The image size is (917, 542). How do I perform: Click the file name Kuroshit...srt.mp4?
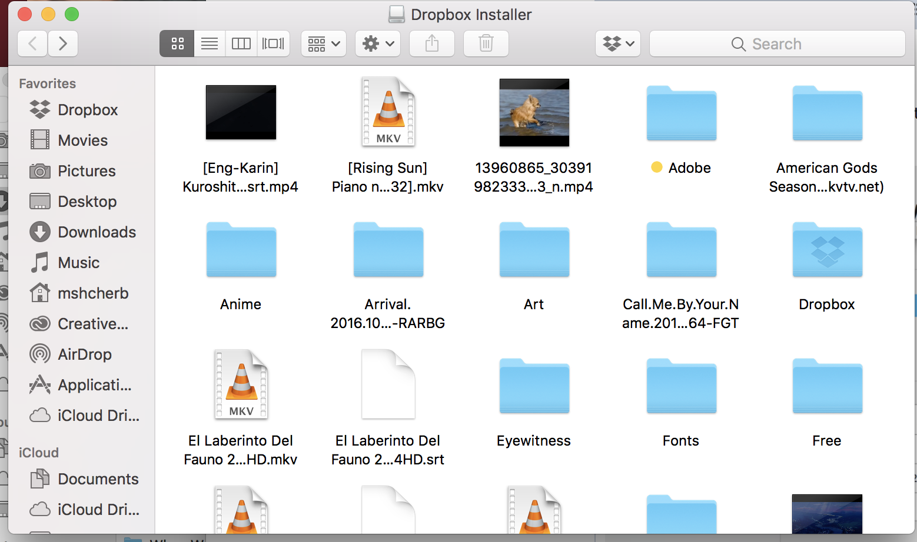coord(240,187)
